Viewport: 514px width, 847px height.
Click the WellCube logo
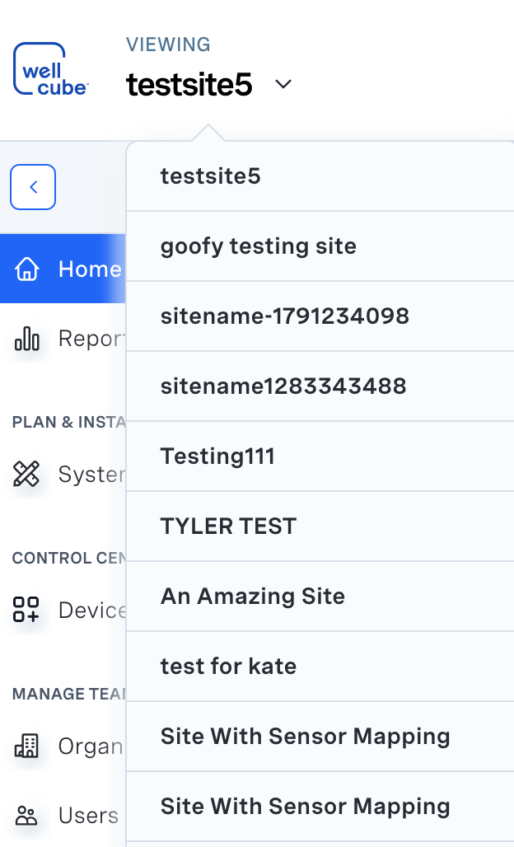(51, 69)
